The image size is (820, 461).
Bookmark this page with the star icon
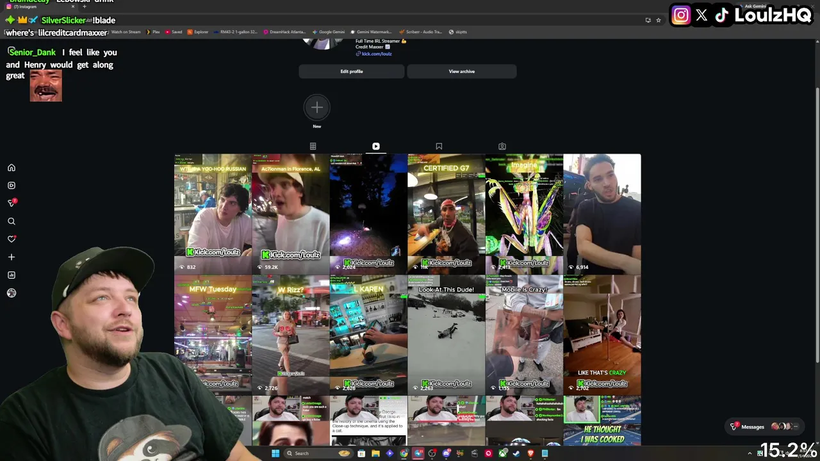point(659,20)
